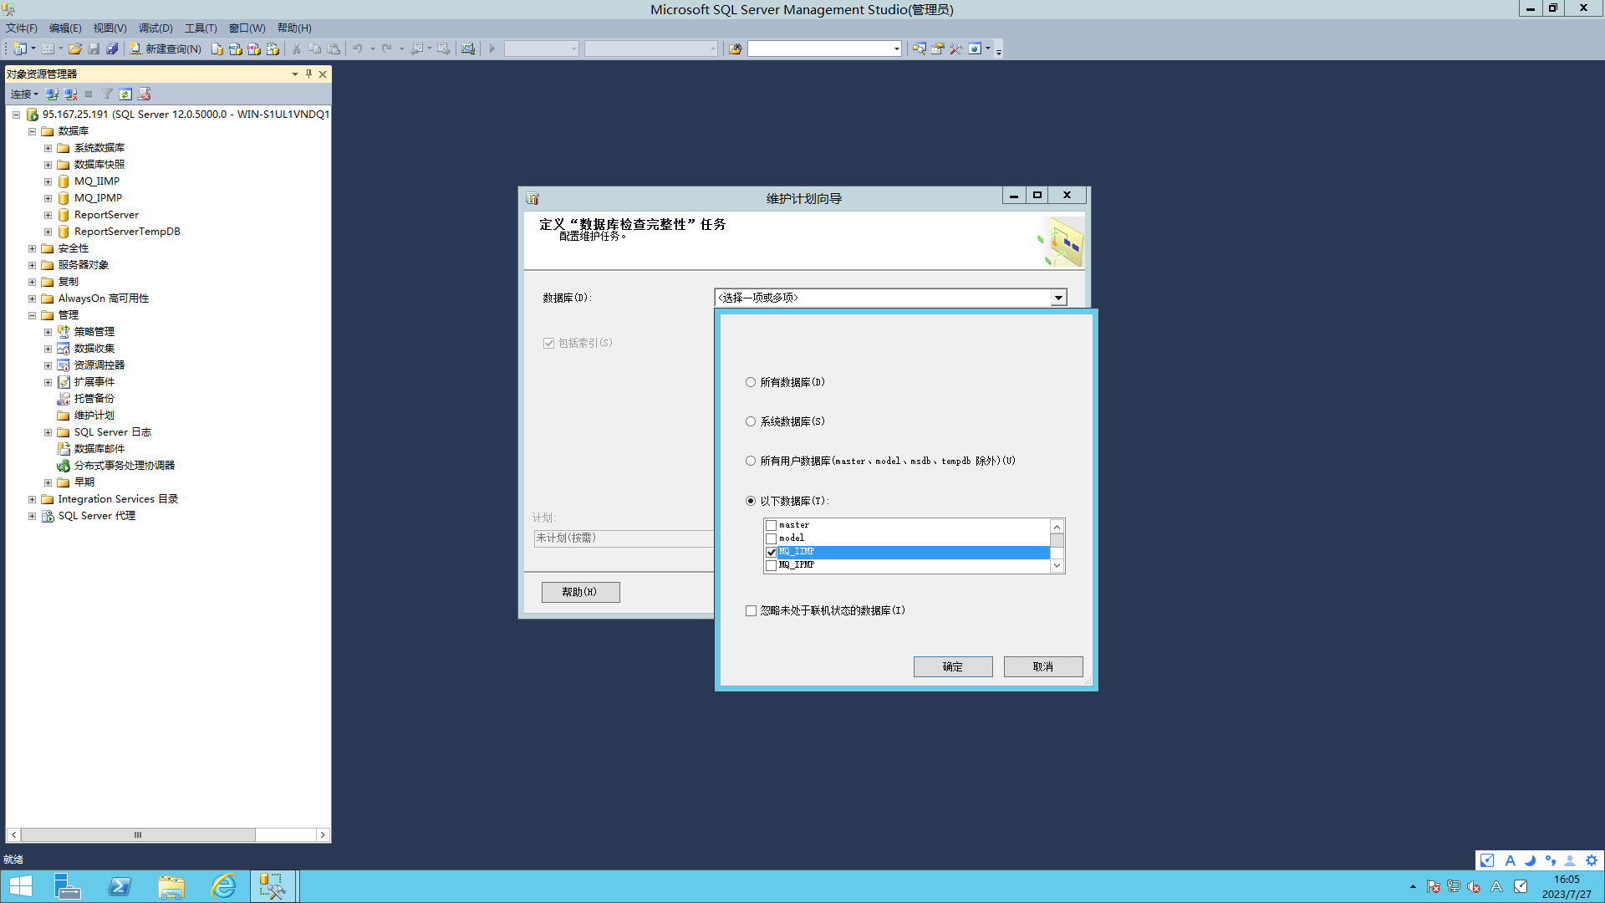Expand the MQ_IPMP database node
1605x903 pixels.
pyautogui.click(x=48, y=198)
